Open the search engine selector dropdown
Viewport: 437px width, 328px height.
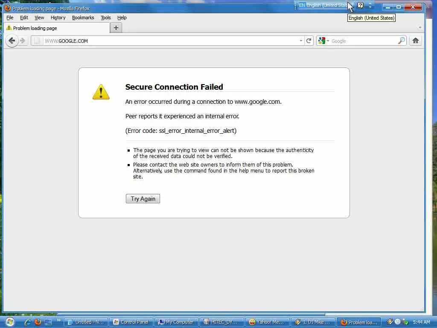(328, 41)
